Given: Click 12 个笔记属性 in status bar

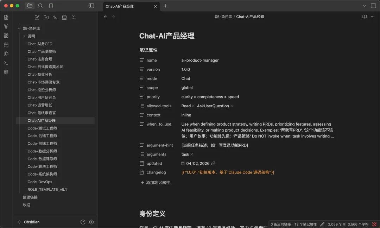Looking at the screenshot, I should coord(305,224).
